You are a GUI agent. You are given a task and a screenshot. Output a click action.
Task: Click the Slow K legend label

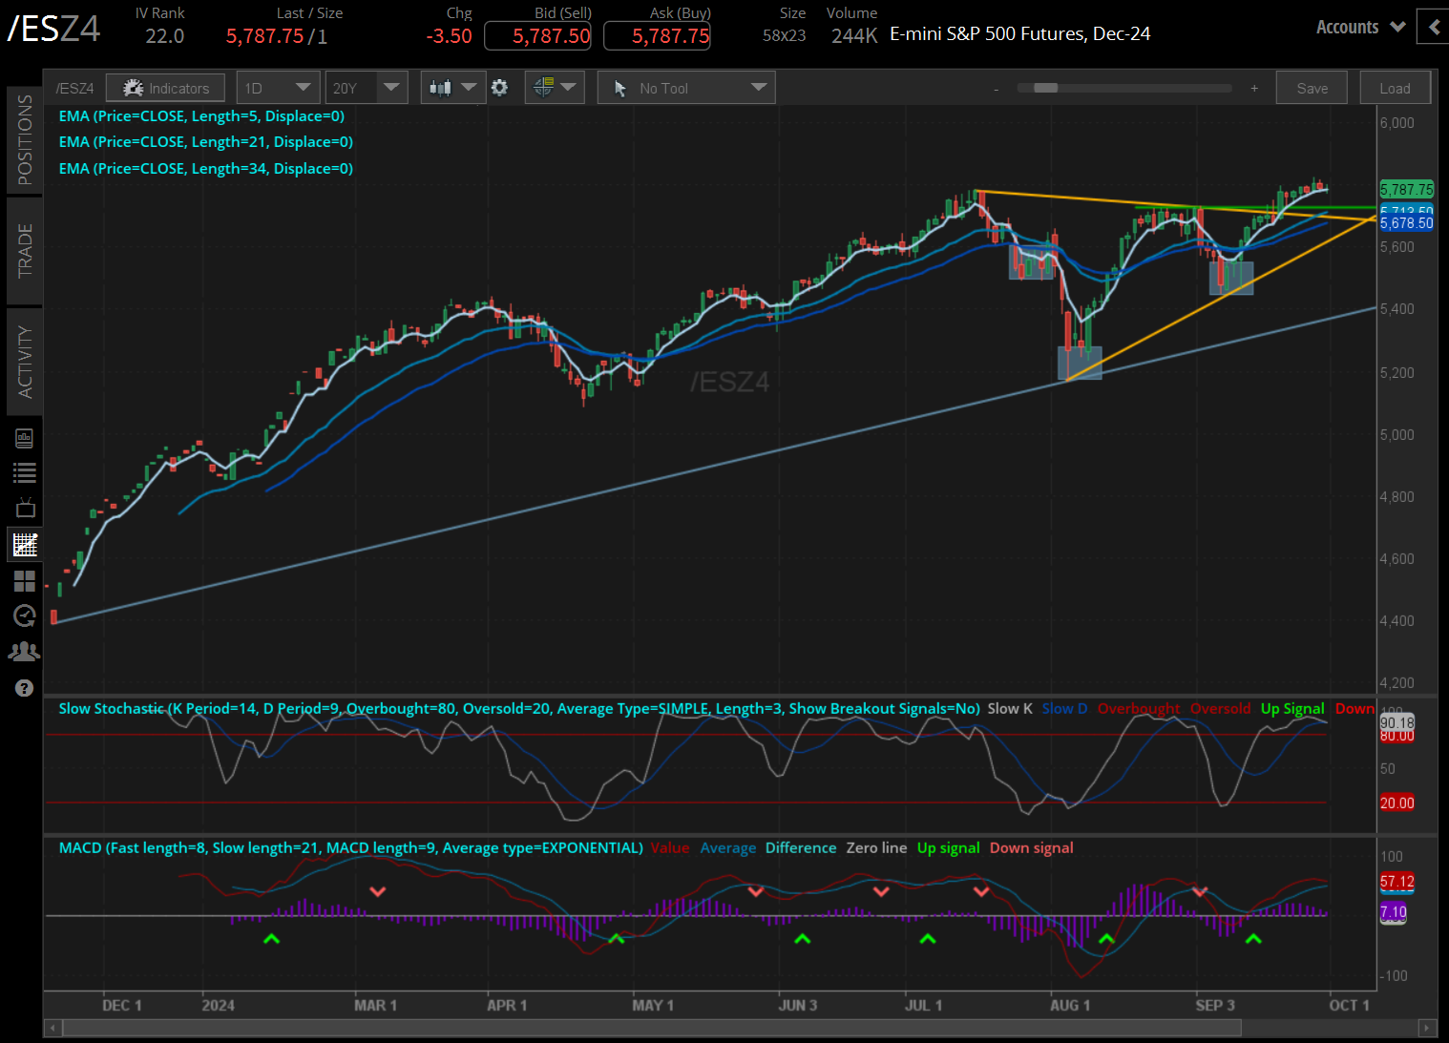(1010, 708)
